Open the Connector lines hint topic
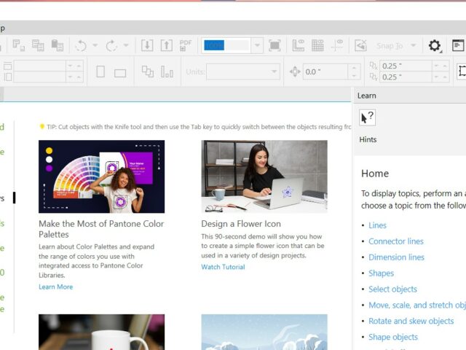 click(395, 241)
